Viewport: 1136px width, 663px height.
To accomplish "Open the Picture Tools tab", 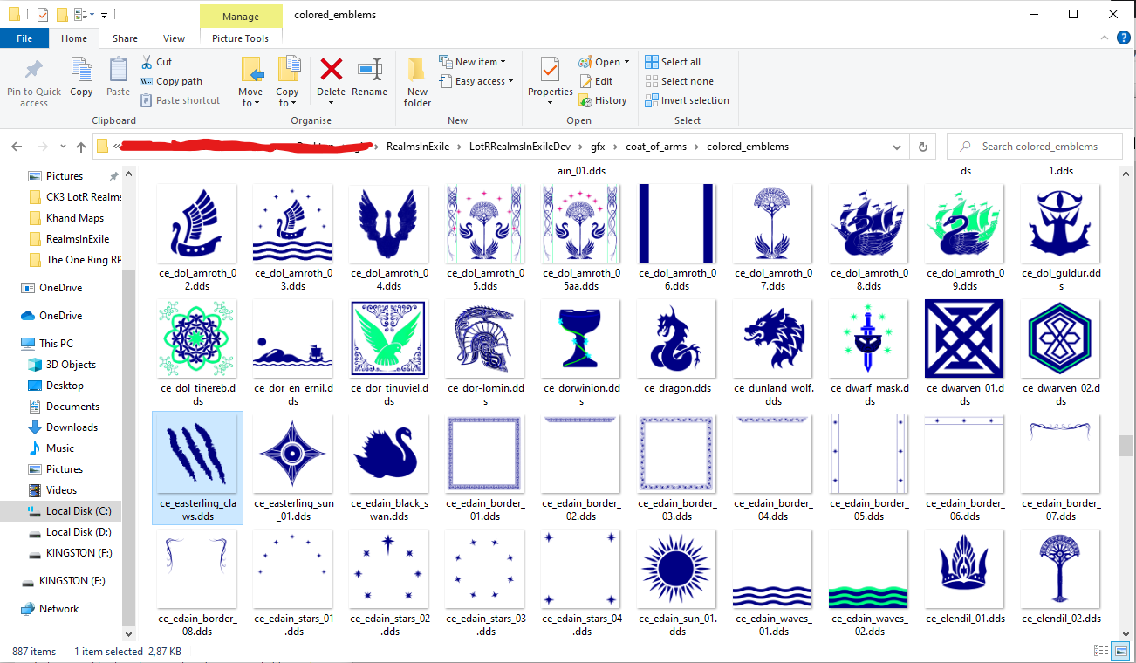I will click(241, 38).
